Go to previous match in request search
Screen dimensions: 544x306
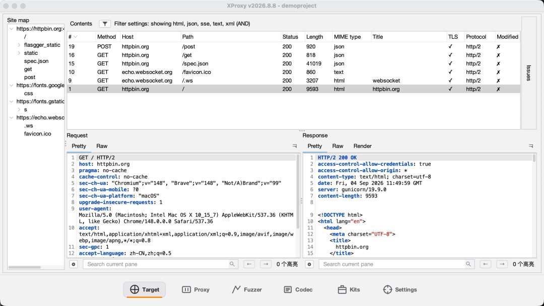tap(249, 264)
